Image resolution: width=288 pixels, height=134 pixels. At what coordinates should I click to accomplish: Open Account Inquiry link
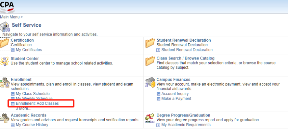point(175,94)
